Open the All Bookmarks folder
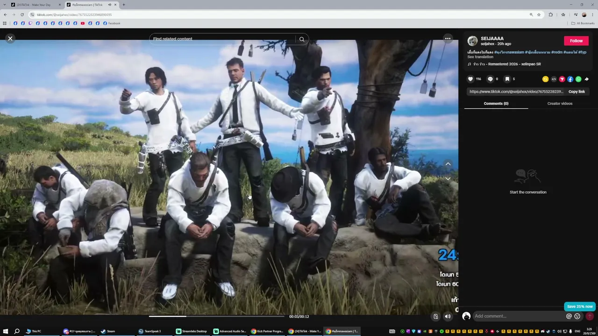 (583, 23)
